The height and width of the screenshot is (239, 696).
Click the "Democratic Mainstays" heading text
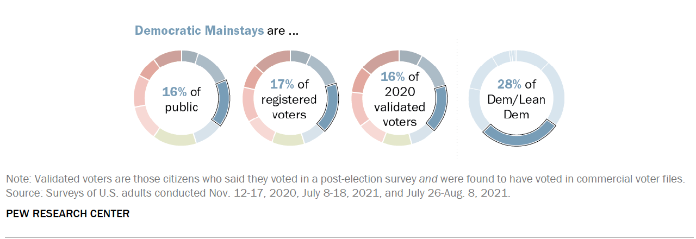click(x=199, y=30)
